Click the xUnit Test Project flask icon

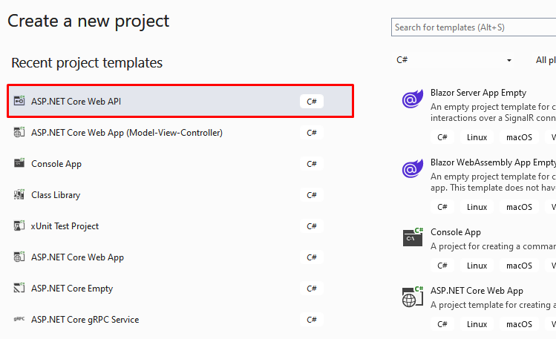click(x=19, y=226)
